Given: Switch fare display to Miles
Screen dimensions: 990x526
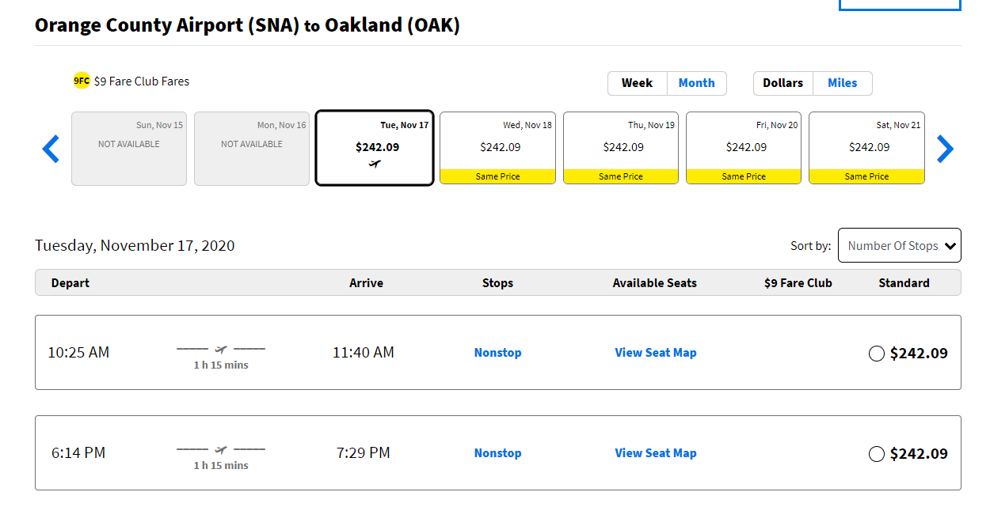Looking at the screenshot, I should pos(842,83).
